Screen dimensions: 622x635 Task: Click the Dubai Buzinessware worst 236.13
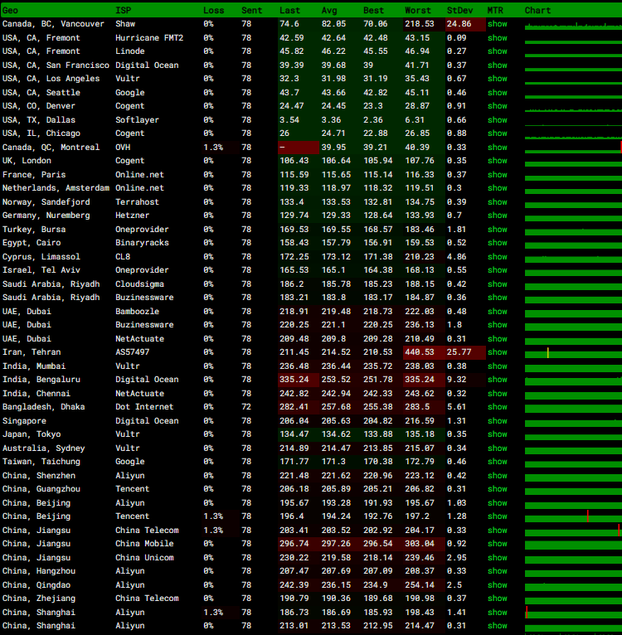pos(420,325)
